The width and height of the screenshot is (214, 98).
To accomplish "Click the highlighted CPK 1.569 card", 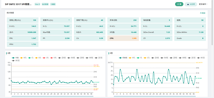I will pyautogui.click(x=123, y=38).
